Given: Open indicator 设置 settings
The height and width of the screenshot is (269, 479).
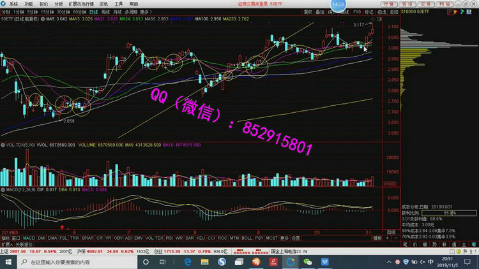Looking at the screenshot, I should 296,238.
